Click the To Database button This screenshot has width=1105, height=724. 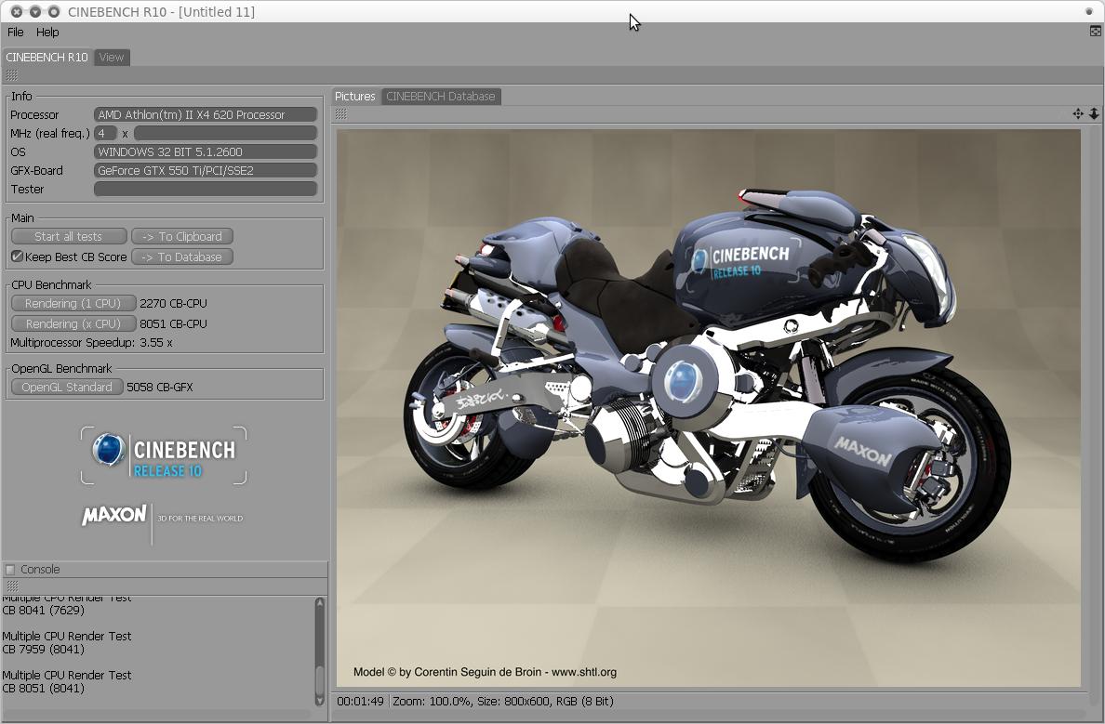[x=181, y=257]
